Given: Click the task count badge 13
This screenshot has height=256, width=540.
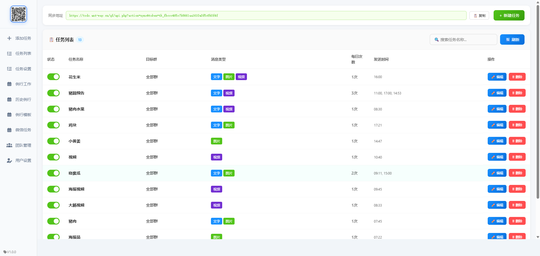Looking at the screenshot, I should point(80,40).
